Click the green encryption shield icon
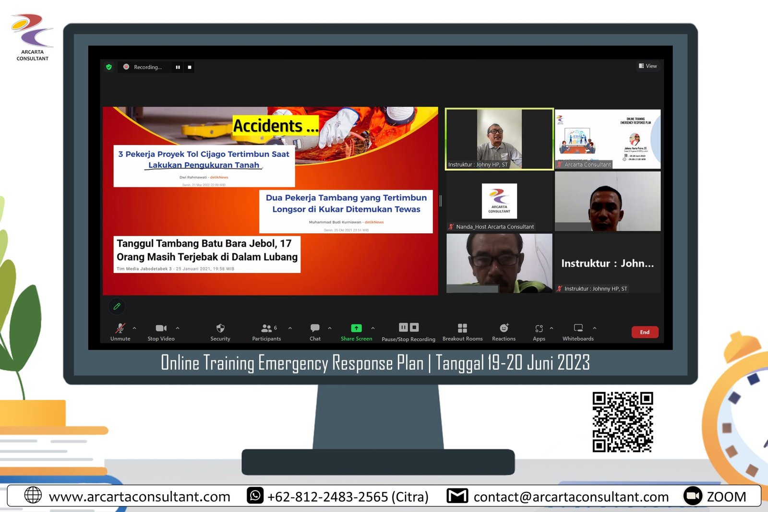The image size is (768, 512). pos(109,67)
